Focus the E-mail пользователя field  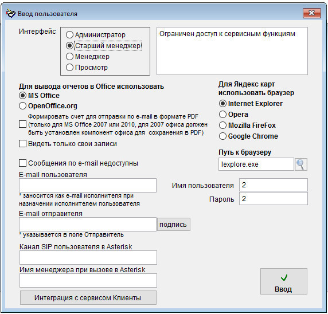pos(88,185)
